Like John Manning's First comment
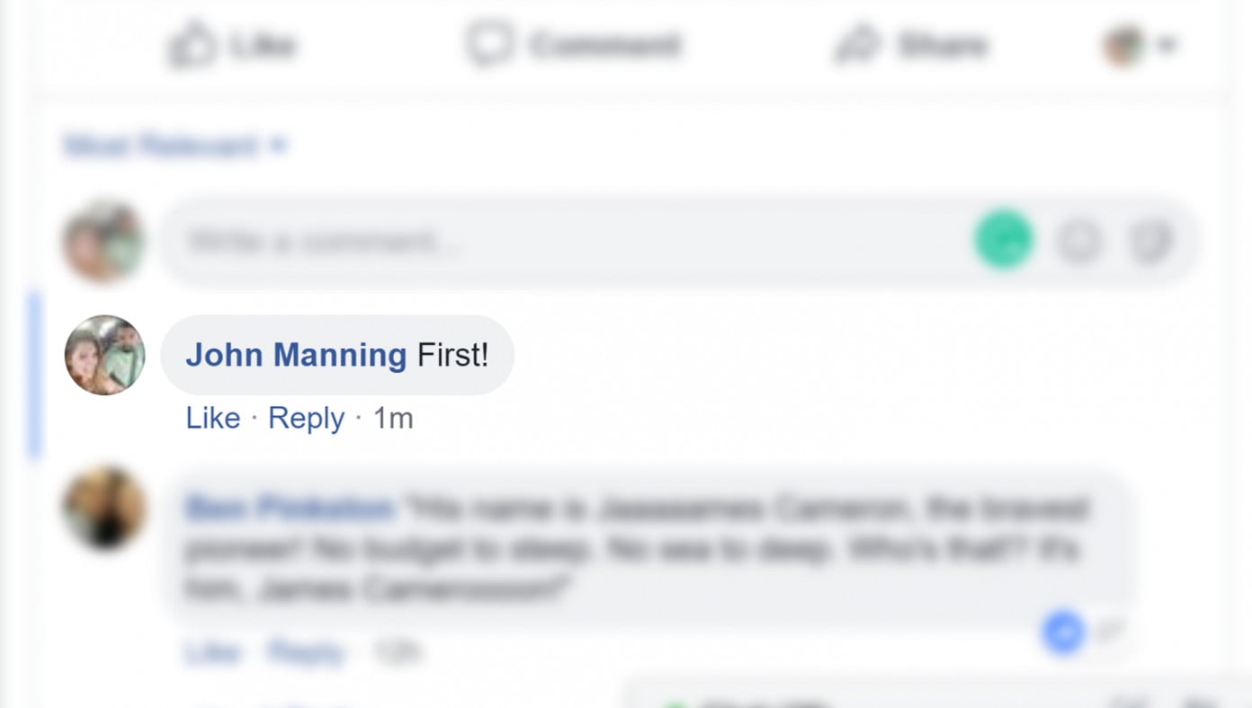1252x708 pixels. [212, 417]
